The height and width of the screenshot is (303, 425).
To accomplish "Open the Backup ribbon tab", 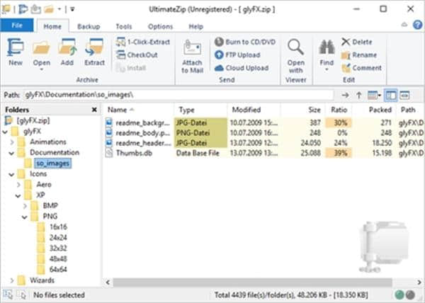I will (89, 26).
